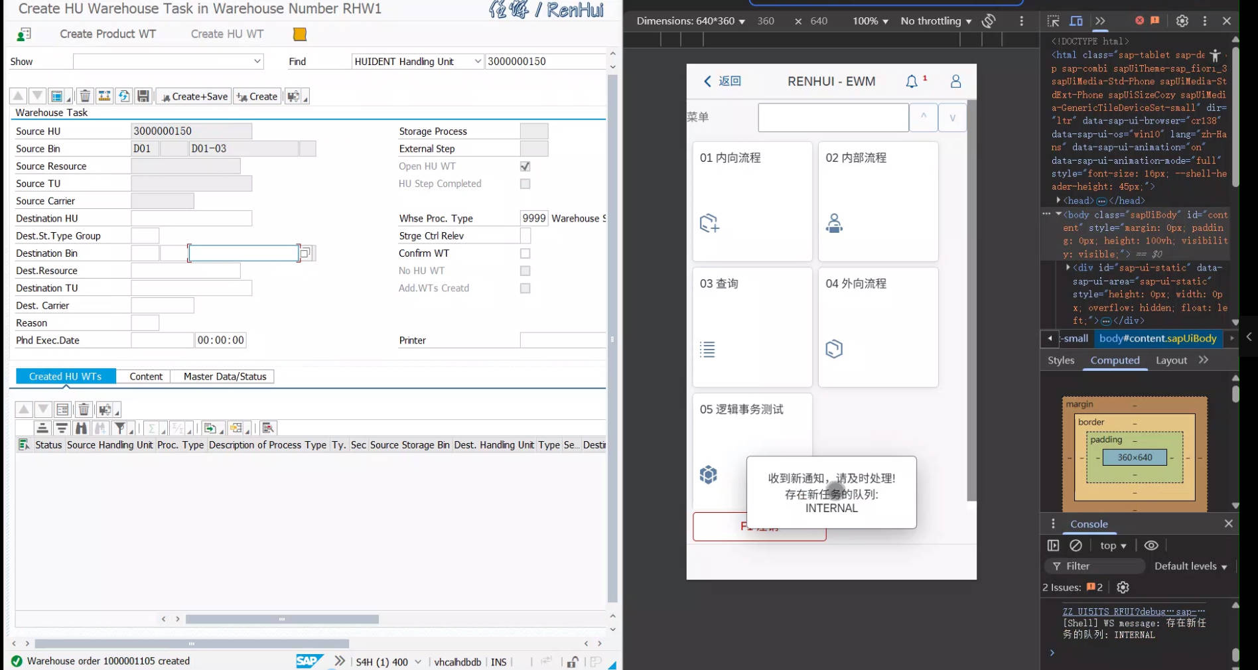Click the notification bell in RENHUI - EWM header
1258x670 pixels.
(x=912, y=82)
